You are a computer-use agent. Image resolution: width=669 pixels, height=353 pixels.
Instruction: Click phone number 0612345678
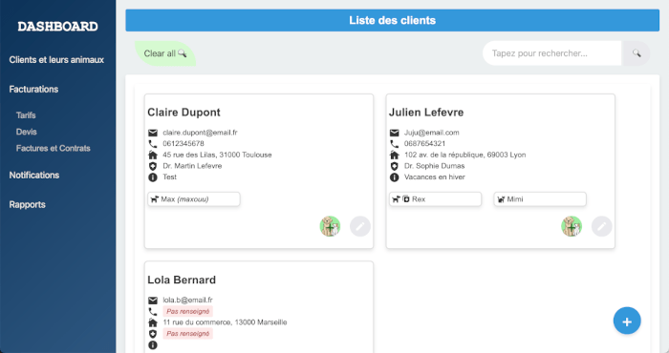pos(183,144)
